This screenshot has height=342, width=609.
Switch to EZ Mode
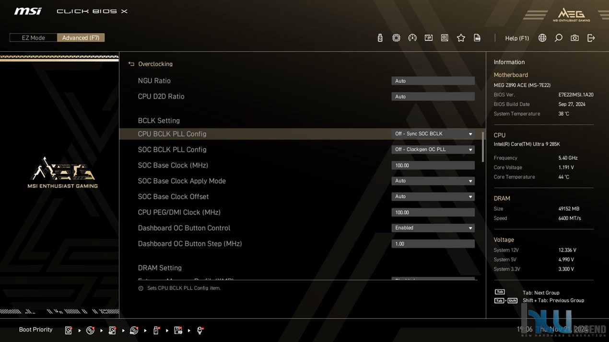tap(33, 38)
